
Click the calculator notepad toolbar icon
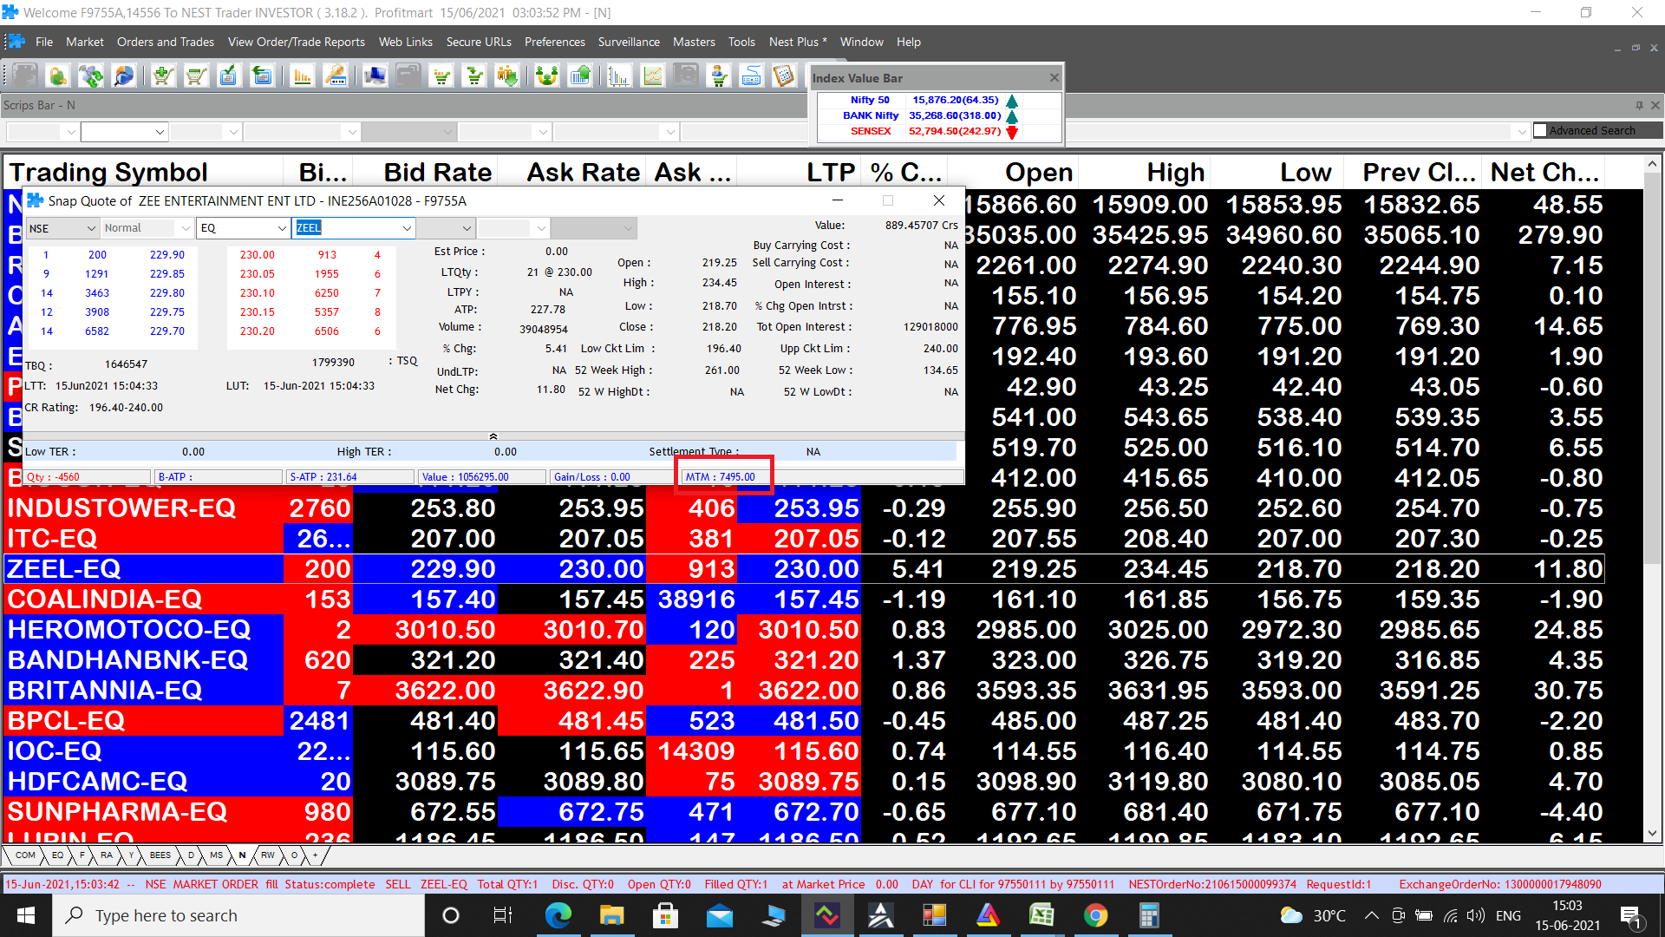click(x=784, y=76)
